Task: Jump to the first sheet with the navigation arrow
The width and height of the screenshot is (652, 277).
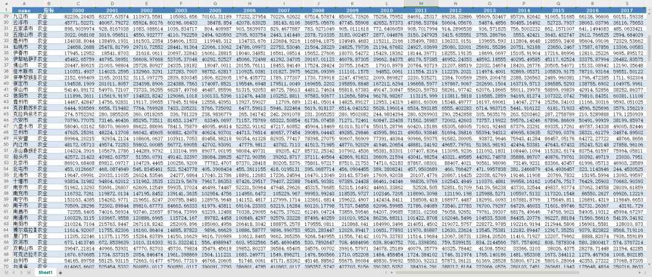Action: point(6,273)
